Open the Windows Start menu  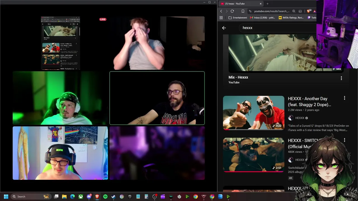[6, 197]
